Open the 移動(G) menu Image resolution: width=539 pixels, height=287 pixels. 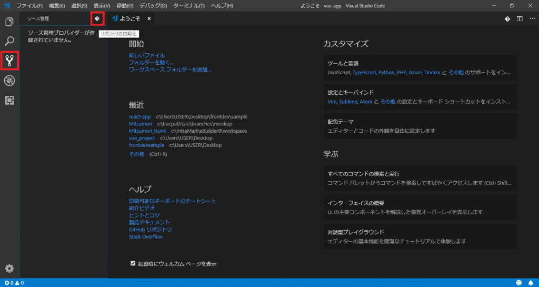click(x=125, y=6)
